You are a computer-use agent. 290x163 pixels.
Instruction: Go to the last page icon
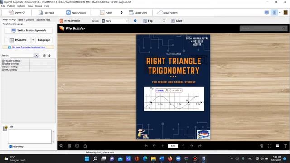click(x=192, y=146)
